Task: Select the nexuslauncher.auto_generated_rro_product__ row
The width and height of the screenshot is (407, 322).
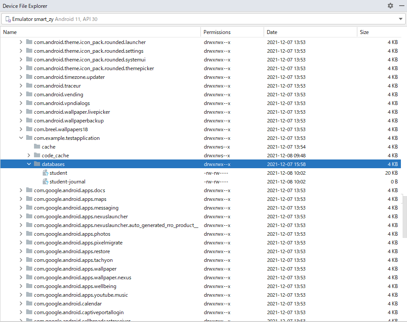Action: 200,225
